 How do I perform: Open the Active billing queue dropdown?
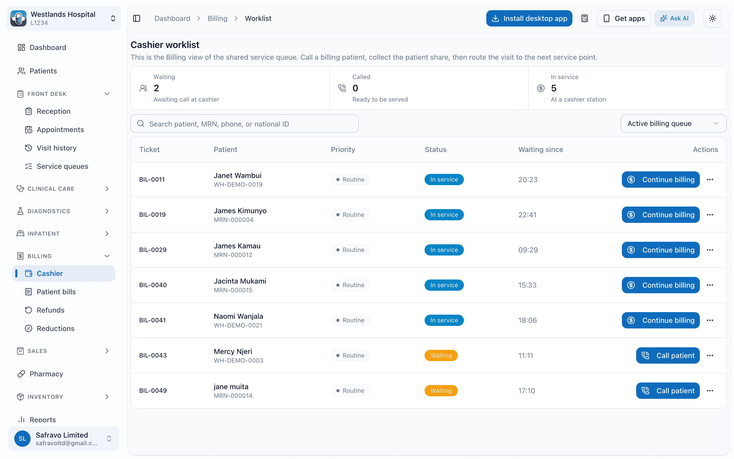click(673, 124)
